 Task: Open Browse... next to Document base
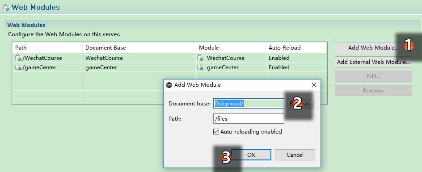(301, 104)
